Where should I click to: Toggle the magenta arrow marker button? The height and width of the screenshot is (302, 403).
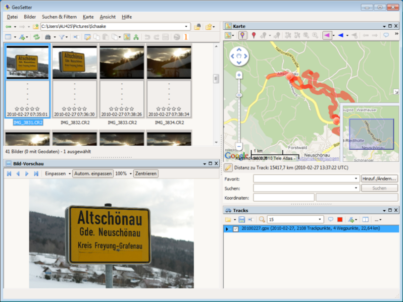point(327,35)
